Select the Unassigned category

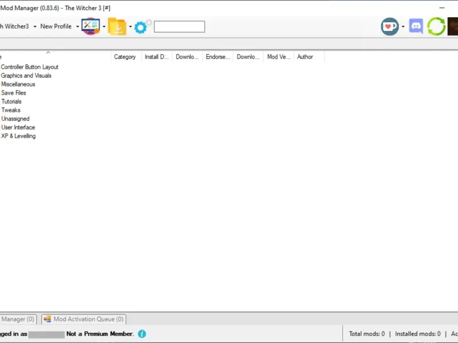point(15,119)
